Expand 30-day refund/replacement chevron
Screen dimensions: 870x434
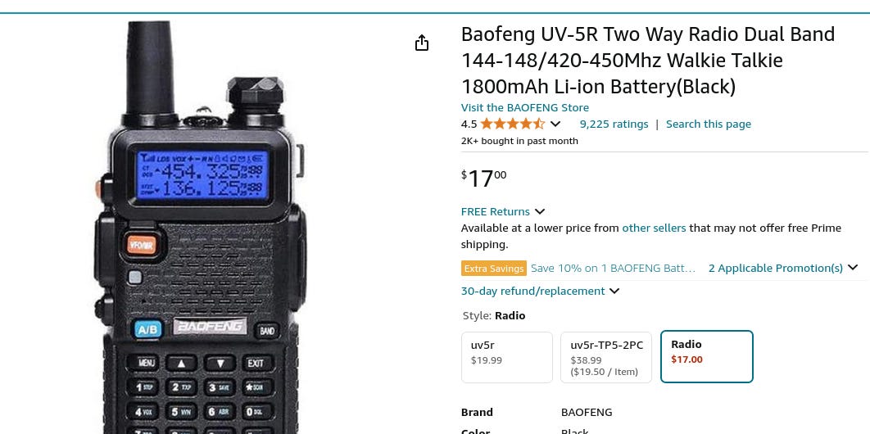614,291
